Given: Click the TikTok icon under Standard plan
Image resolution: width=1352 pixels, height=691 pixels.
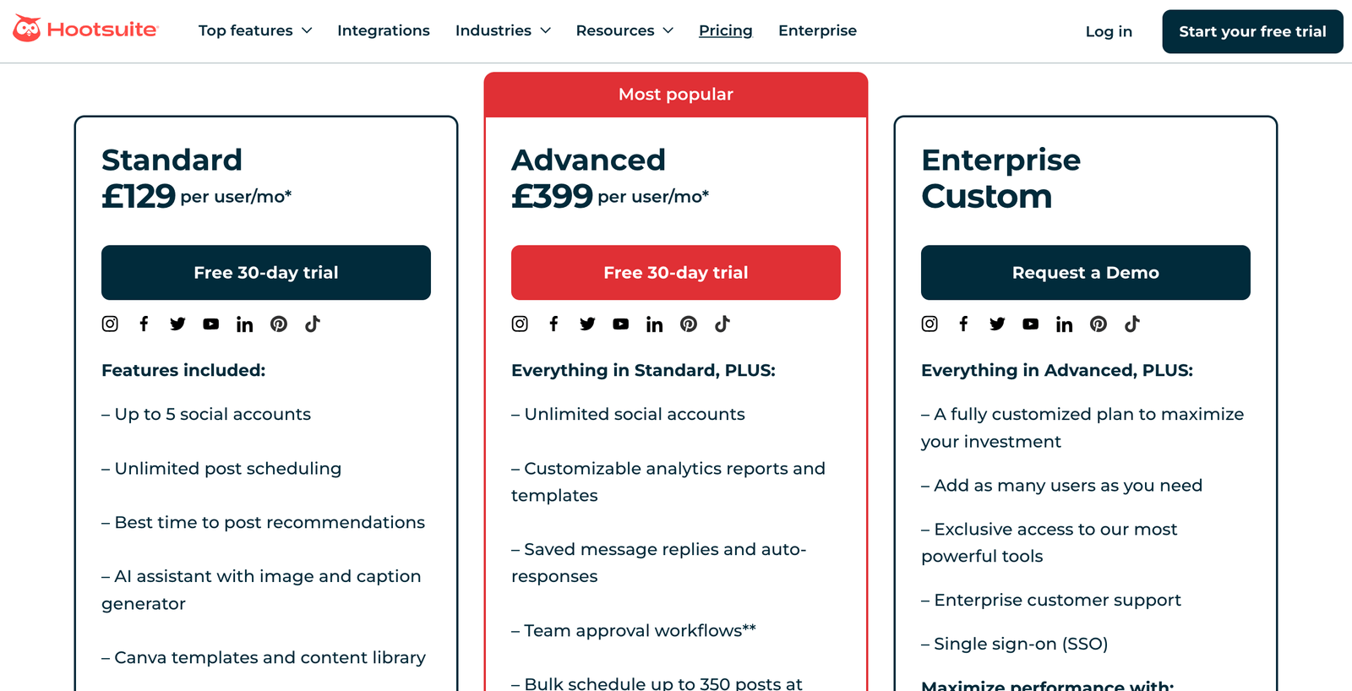Looking at the screenshot, I should click(313, 324).
